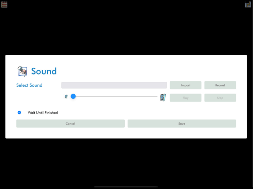
Task: Click the Record button
Action: 220,85
